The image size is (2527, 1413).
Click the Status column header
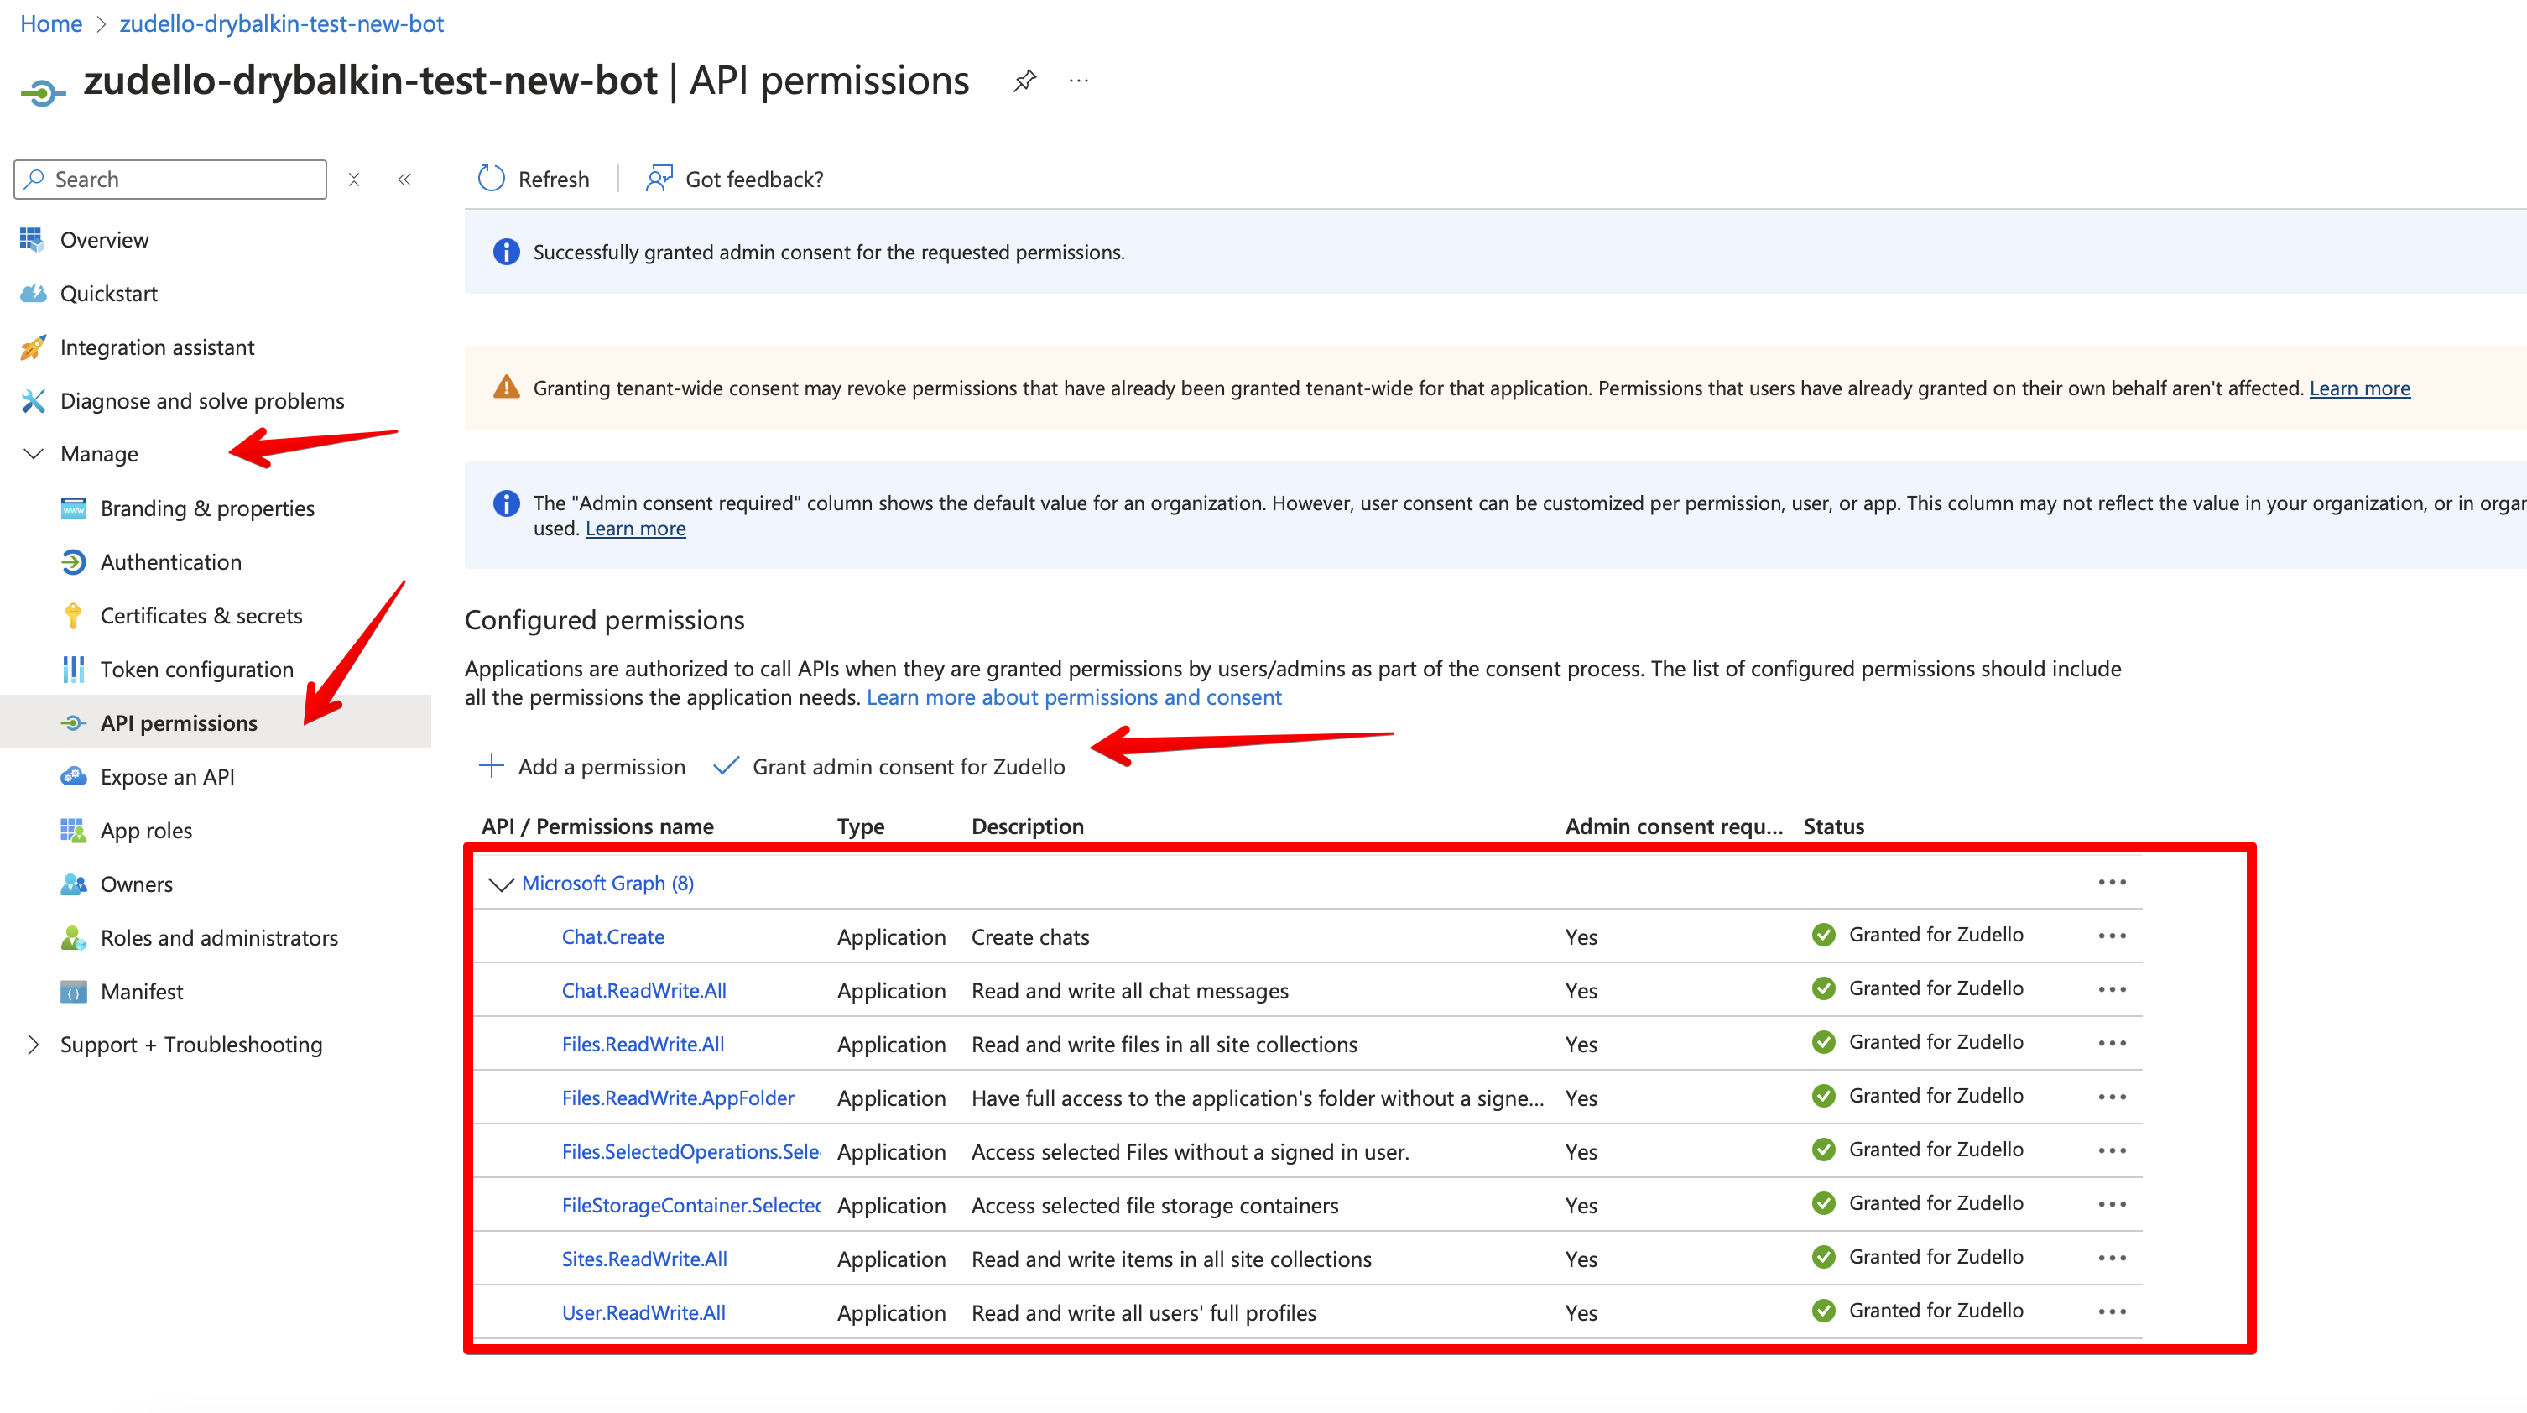1833,826
